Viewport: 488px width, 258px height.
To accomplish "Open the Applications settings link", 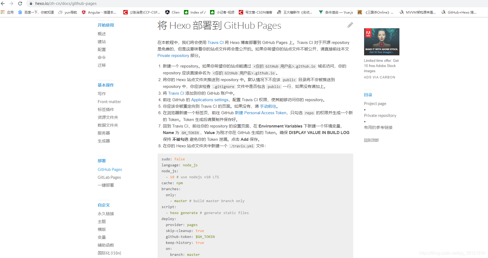I will (x=210, y=100).
